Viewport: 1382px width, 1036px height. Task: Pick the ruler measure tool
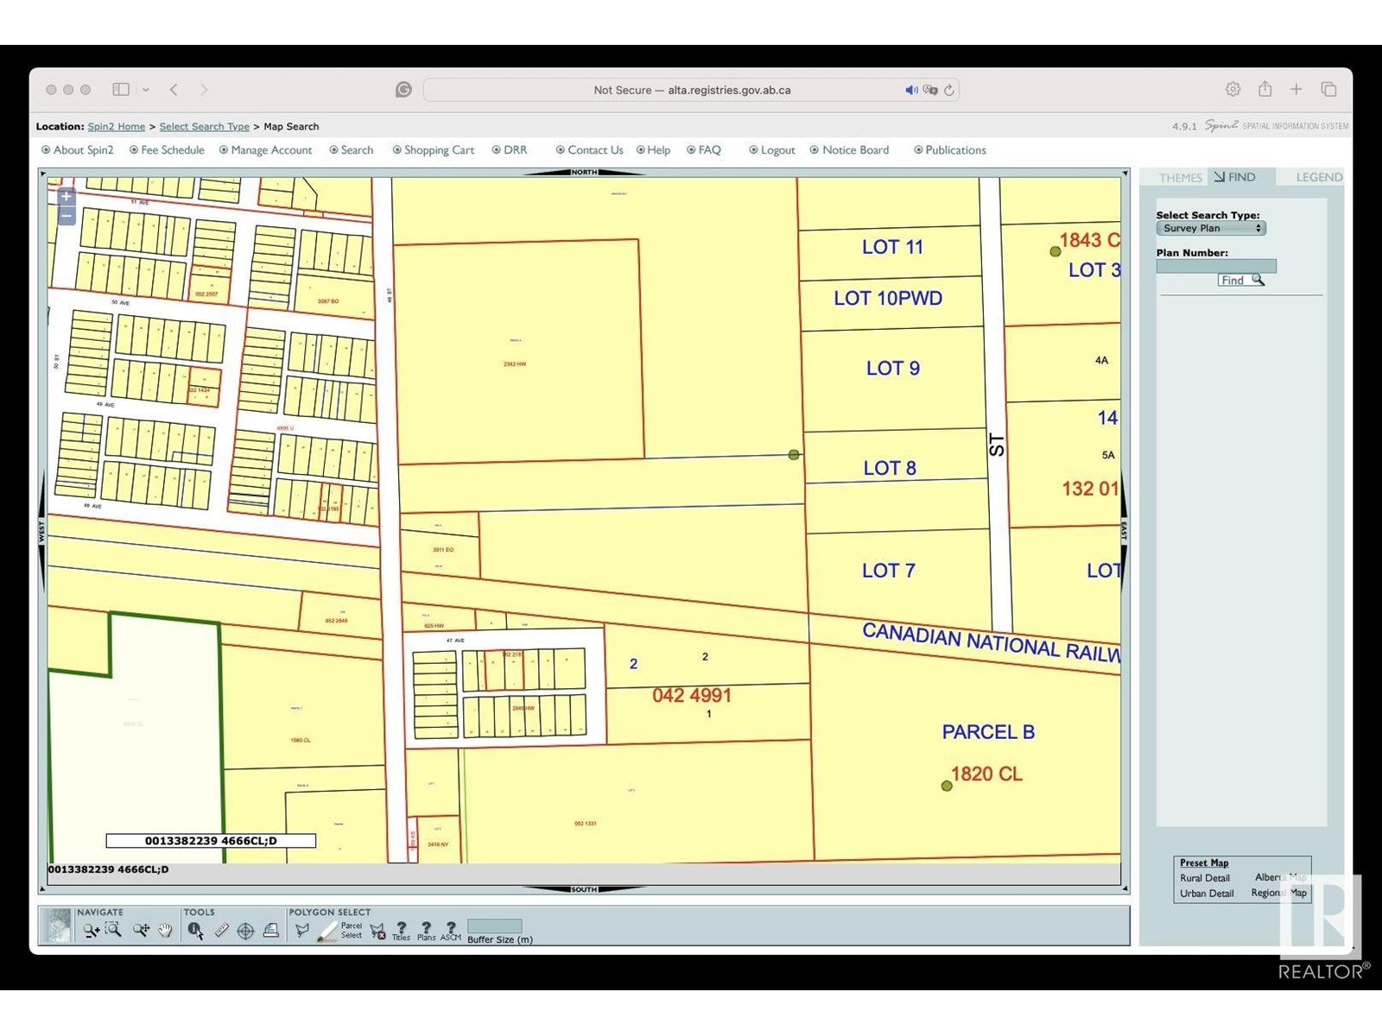[x=221, y=931]
